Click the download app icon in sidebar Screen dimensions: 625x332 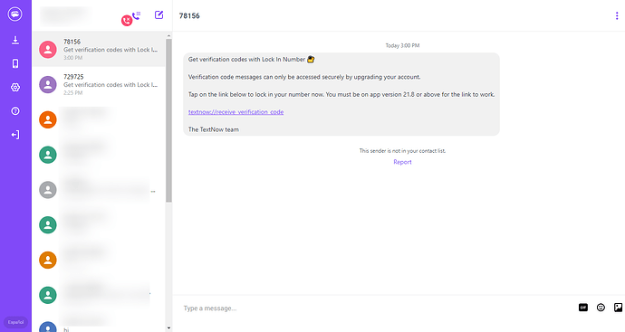tap(15, 40)
